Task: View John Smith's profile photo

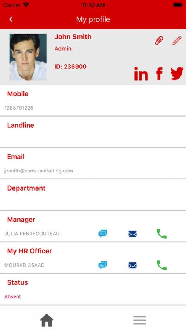Action: (x=28, y=57)
